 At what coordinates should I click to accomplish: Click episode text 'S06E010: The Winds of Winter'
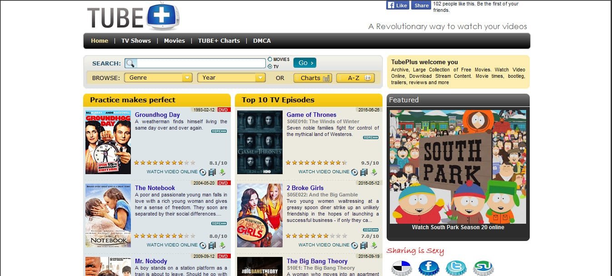[323, 122]
